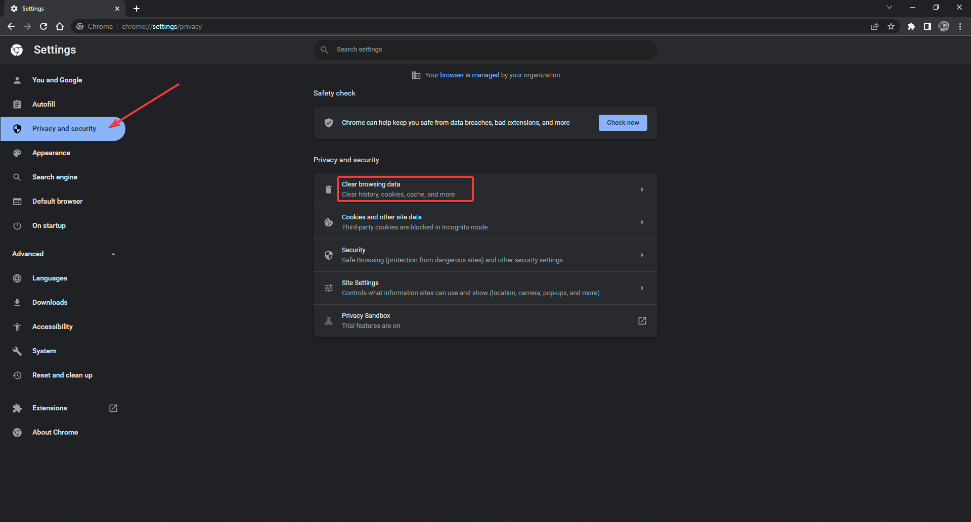Go to Downloads in sidebar
The height and width of the screenshot is (522, 971).
pyautogui.click(x=50, y=303)
